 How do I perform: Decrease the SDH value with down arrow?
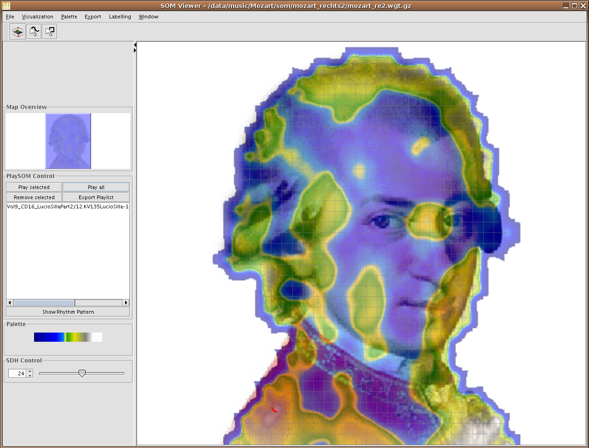coord(30,376)
